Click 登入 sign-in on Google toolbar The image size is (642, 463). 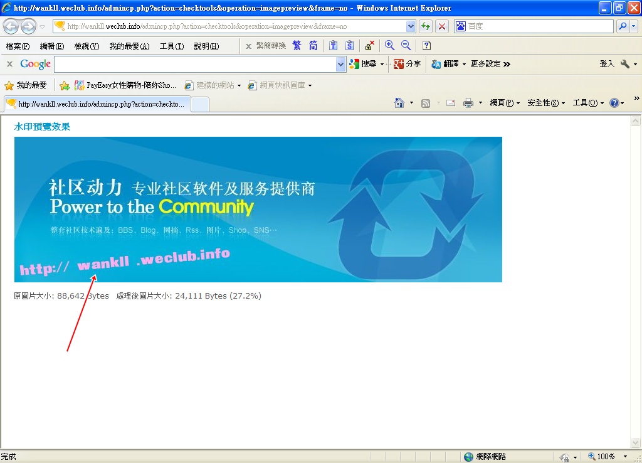click(x=607, y=64)
